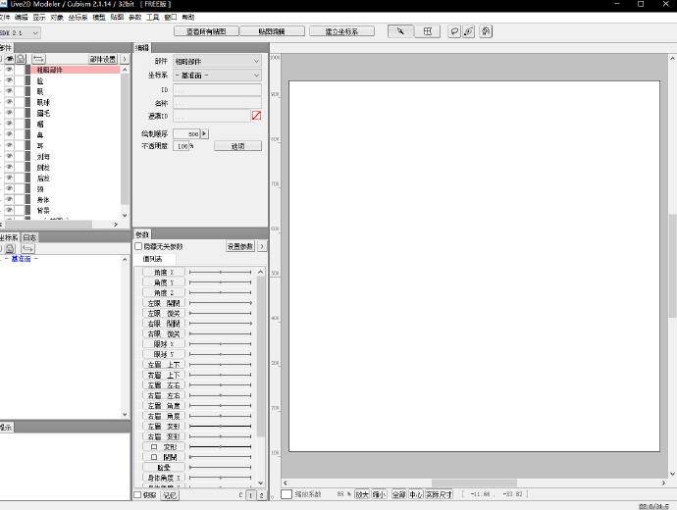Viewport: 677px width, 510px height.
Task: Tick the checkbox left of 缩放系数
Action: tap(286, 494)
